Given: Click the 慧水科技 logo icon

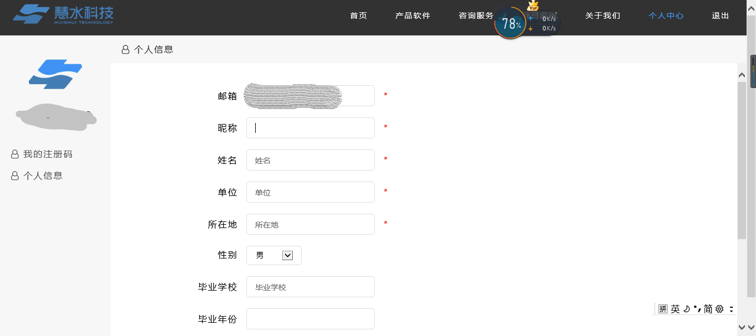Looking at the screenshot, I should click(x=32, y=15).
